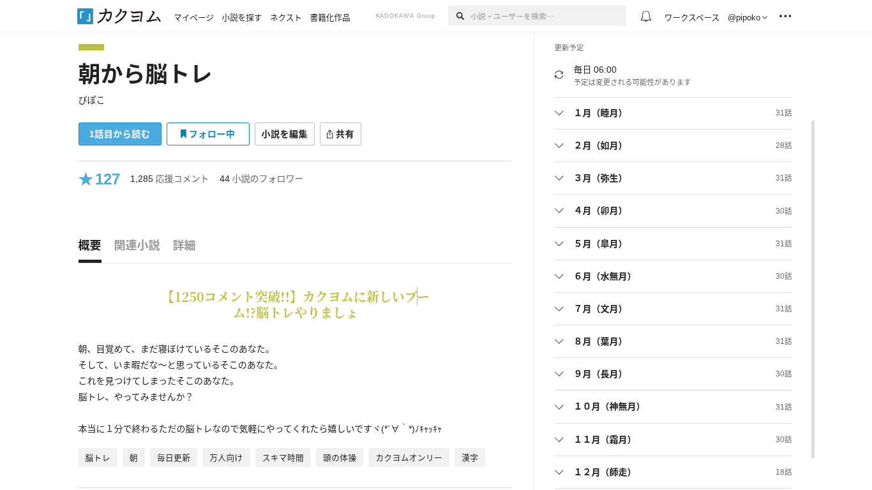
Task: Select the 脳トレ tag
Action: click(98, 457)
